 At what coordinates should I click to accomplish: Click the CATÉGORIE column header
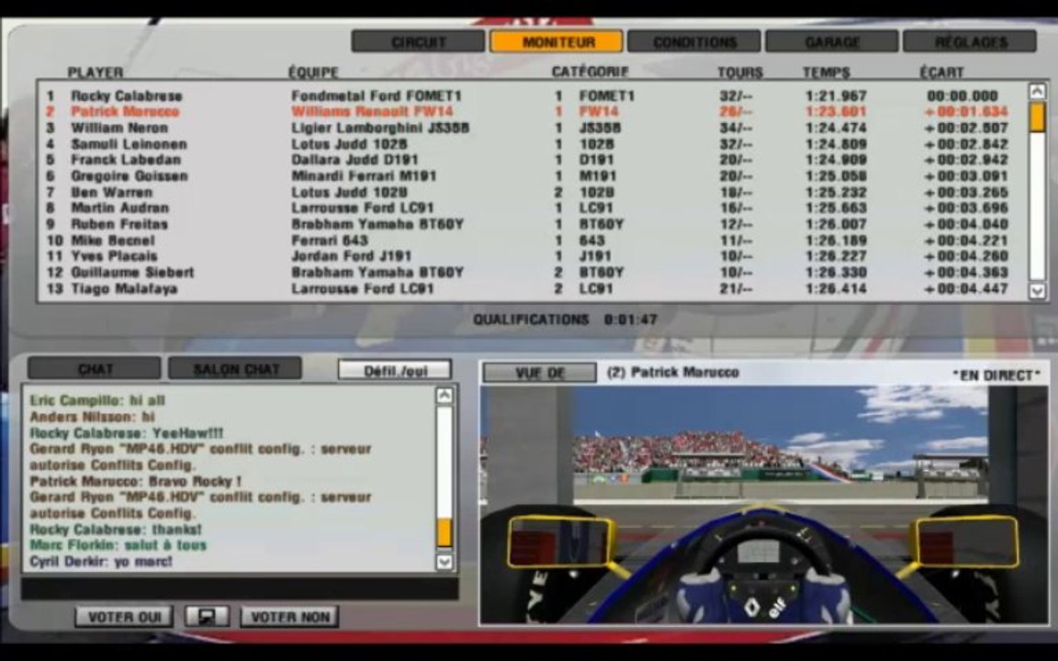[590, 72]
